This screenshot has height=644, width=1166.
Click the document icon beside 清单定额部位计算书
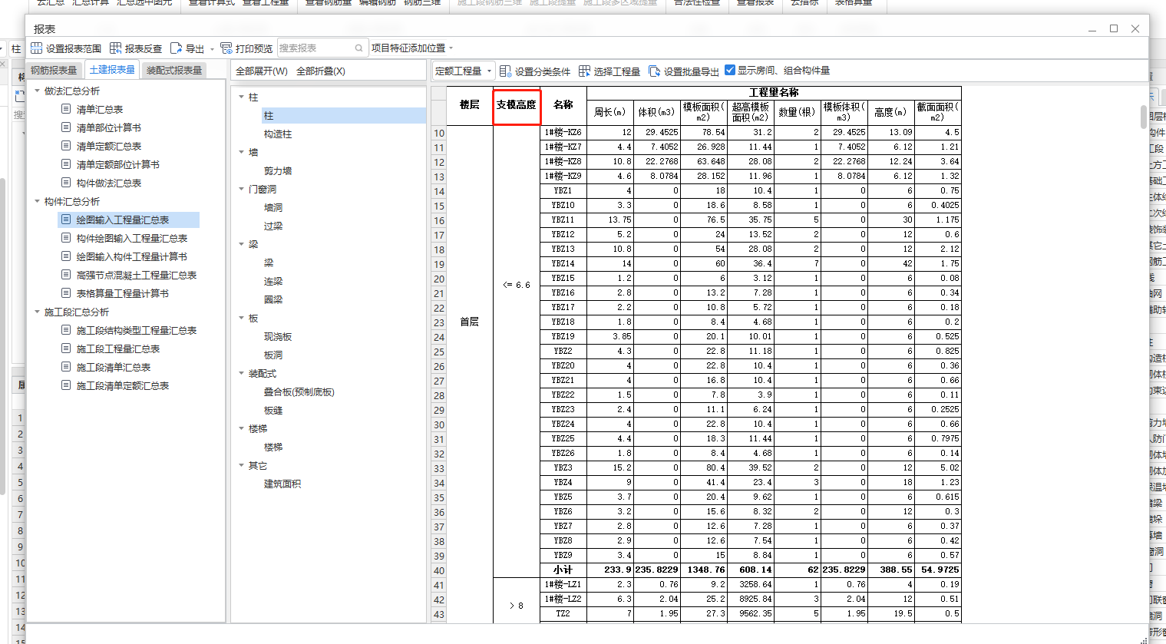pos(66,164)
